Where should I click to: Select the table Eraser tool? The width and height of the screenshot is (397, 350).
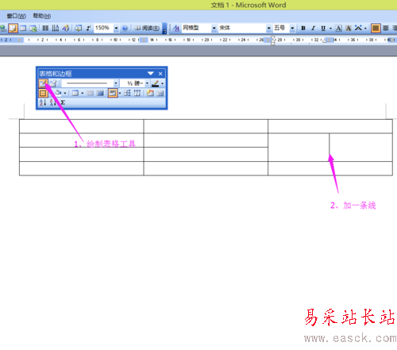[x=53, y=83]
